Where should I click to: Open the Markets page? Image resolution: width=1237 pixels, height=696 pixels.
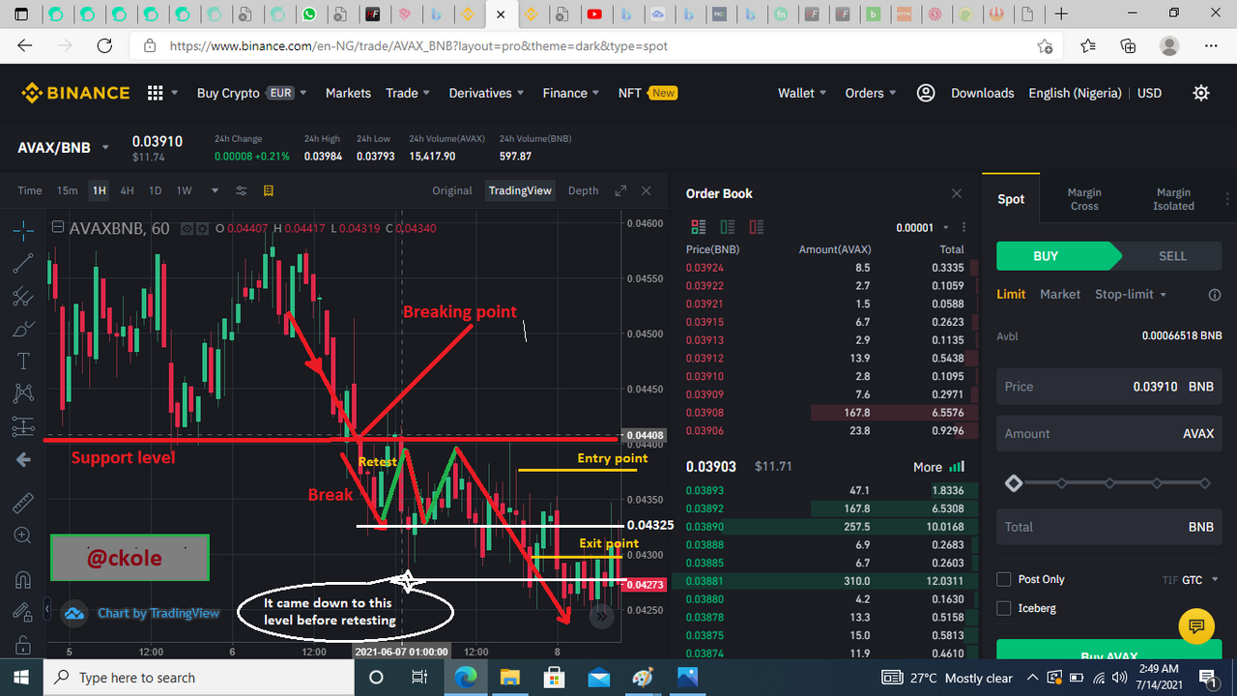(348, 93)
